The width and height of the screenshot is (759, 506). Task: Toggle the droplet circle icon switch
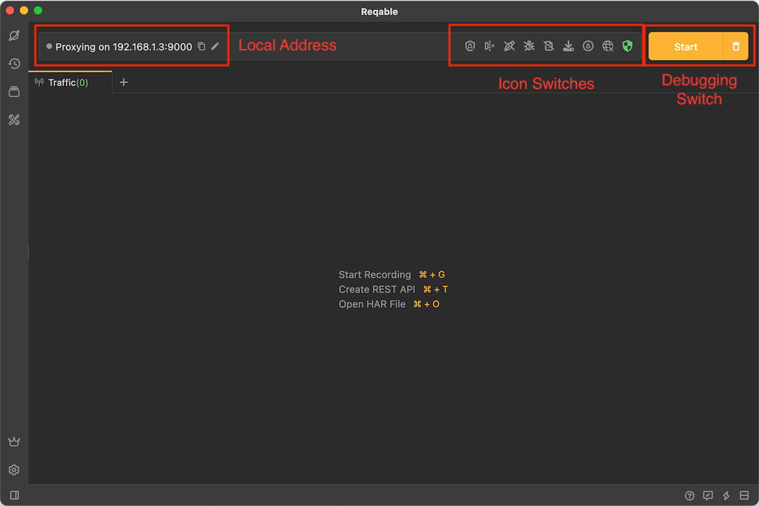(588, 46)
